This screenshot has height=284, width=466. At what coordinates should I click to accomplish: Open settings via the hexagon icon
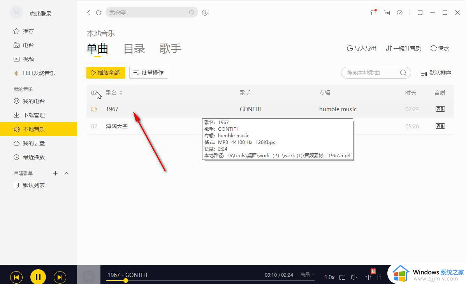(400, 12)
